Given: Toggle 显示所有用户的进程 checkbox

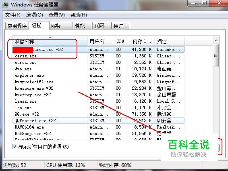Looking at the screenshot, I should 15,146.
